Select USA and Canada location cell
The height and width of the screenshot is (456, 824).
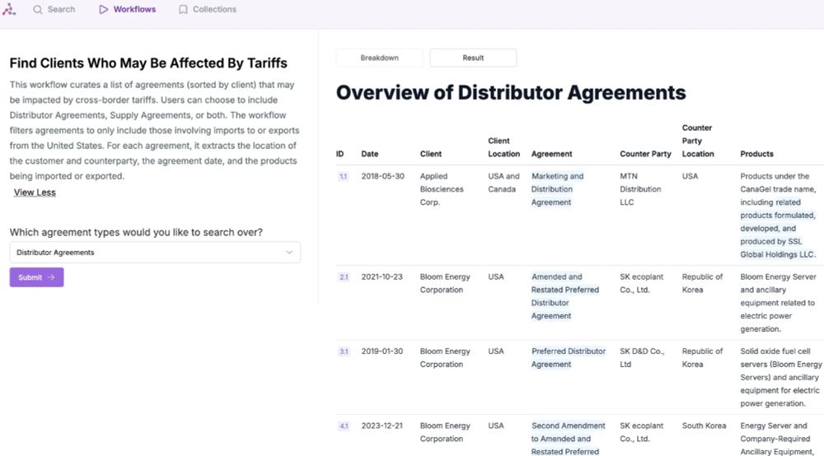[503, 183]
